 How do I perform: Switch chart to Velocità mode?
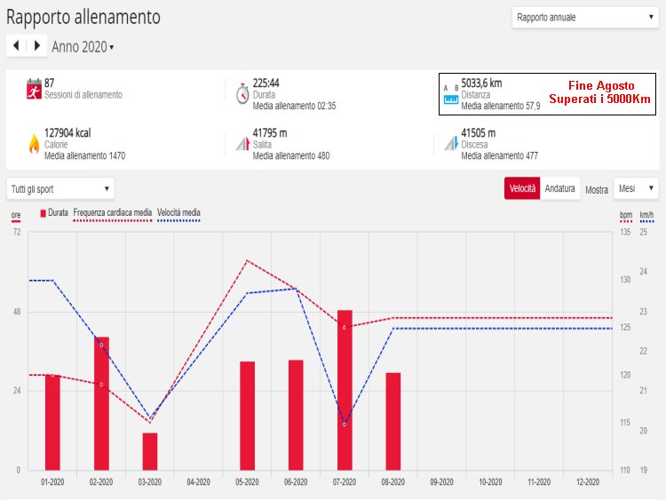[522, 188]
